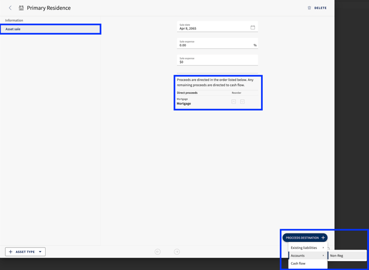Viewport: 369px width, 270px height.
Task: Click the plus icon on Proceeds Destination
Action: 323,237
